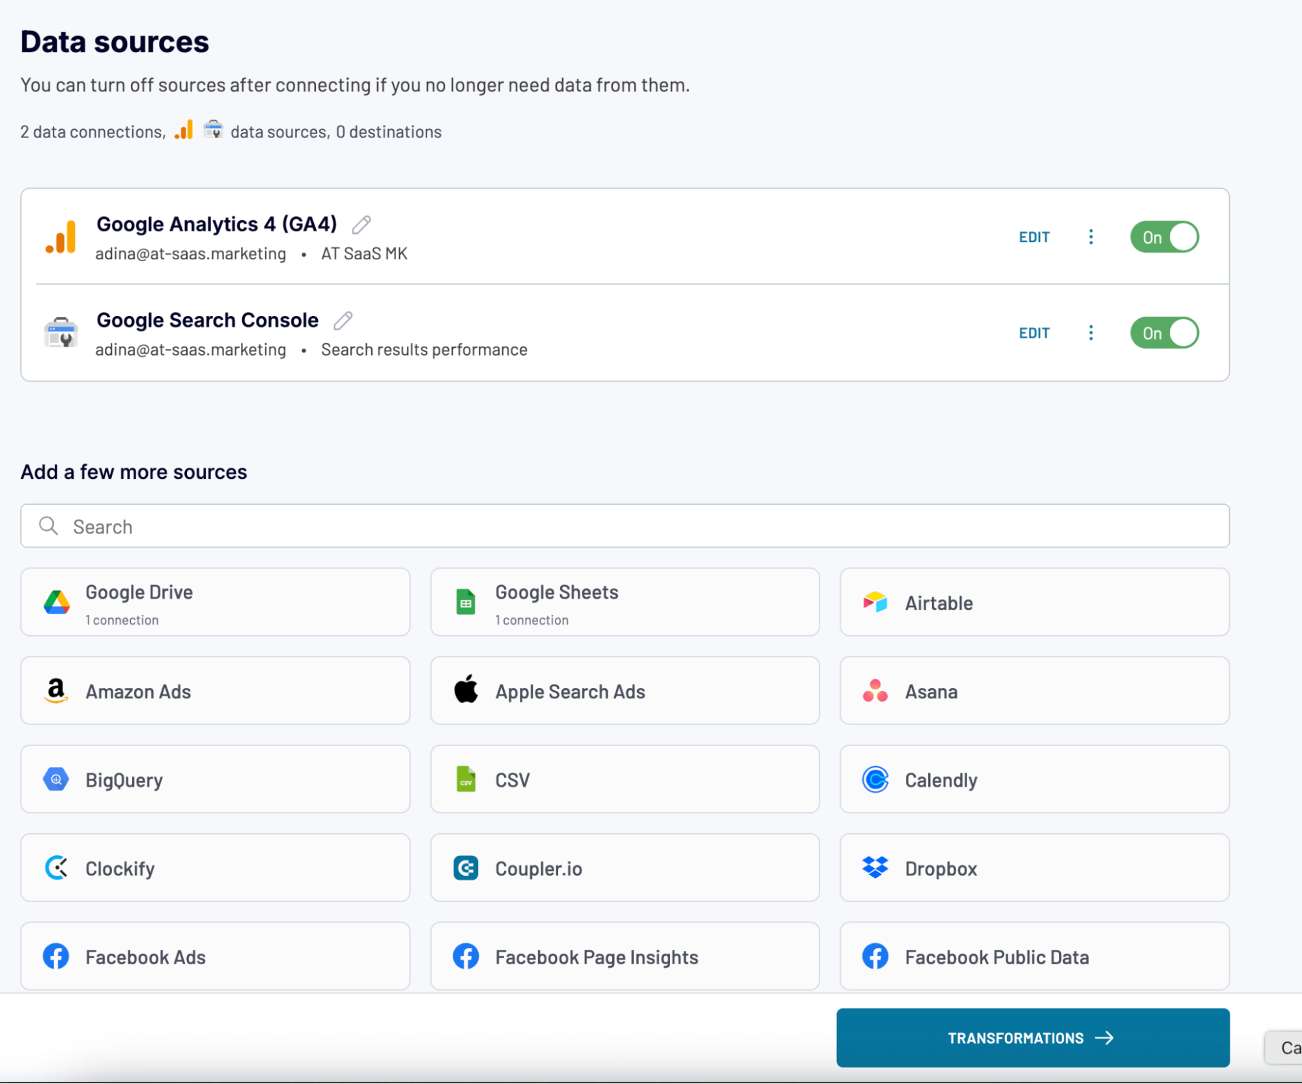Image resolution: width=1302 pixels, height=1084 pixels.
Task: Select the Asana source card
Action: pyautogui.click(x=1034, y=691)
